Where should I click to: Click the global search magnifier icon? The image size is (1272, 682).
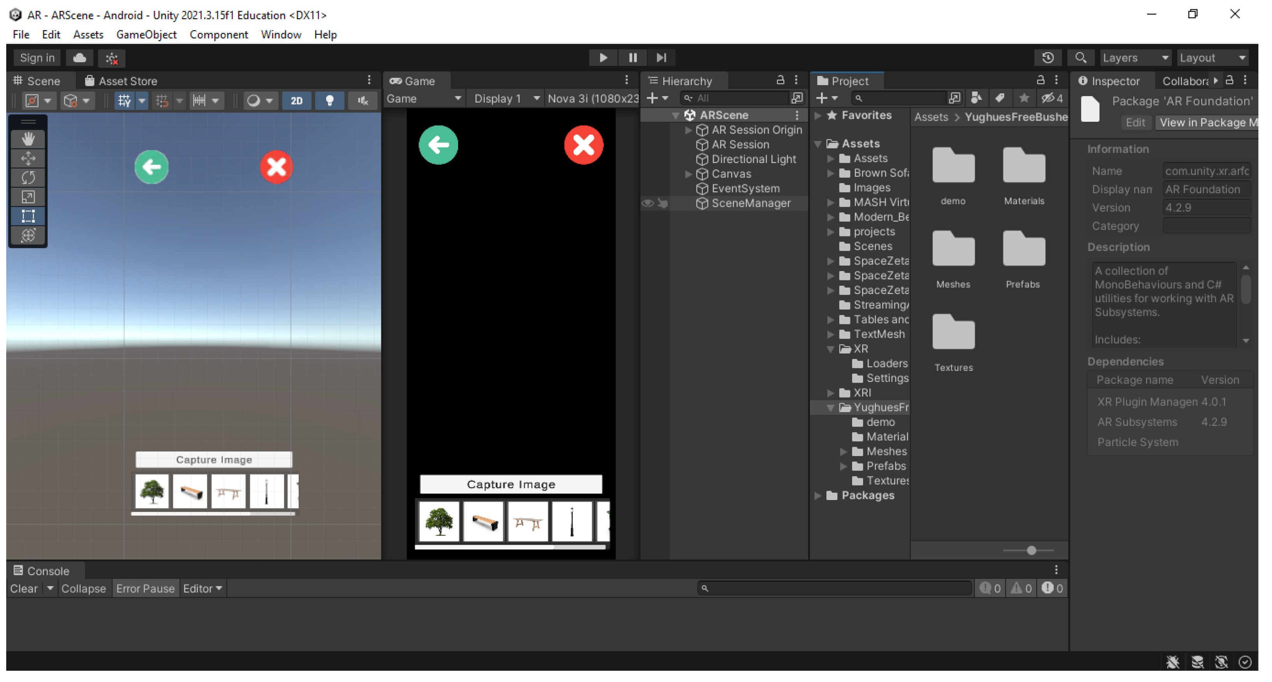1080,58
